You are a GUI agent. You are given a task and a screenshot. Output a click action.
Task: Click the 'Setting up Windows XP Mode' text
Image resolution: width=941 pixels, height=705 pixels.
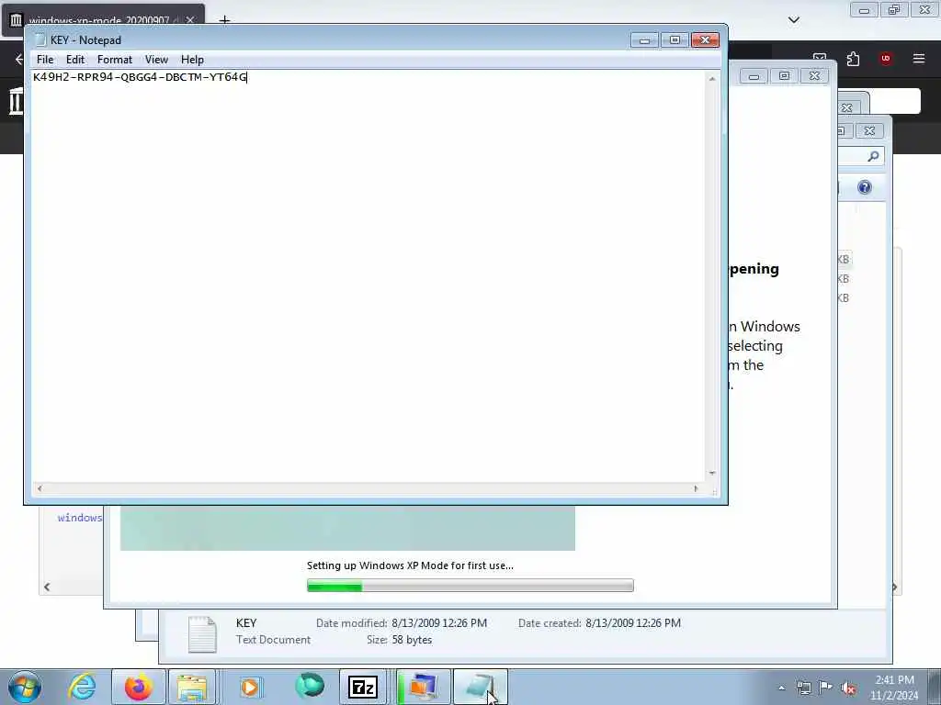[410, 565]
